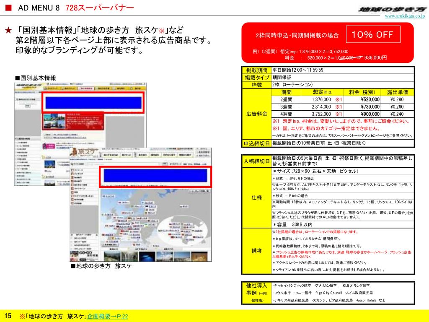This screenshot has width=429, height=322.
Task: Click the 仕様 row label
Action: pos(257,197)
